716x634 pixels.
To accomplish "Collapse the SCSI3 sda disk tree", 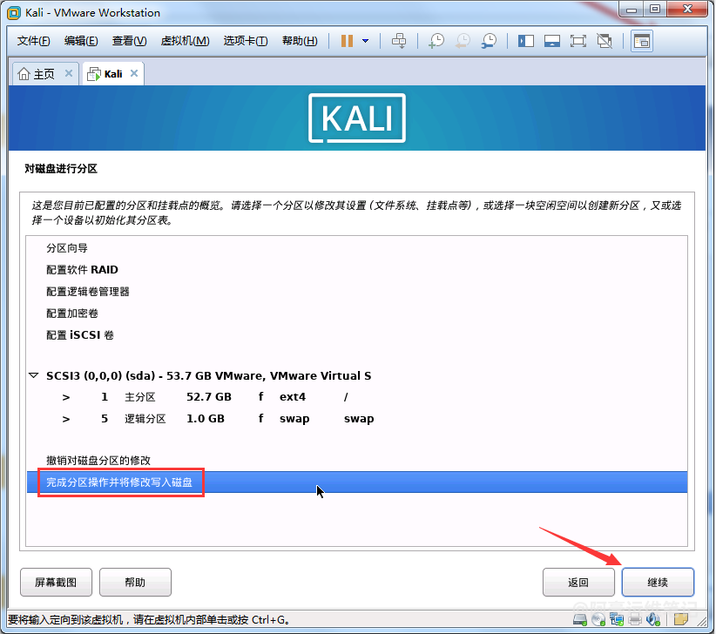I will [x=34, y=376].
